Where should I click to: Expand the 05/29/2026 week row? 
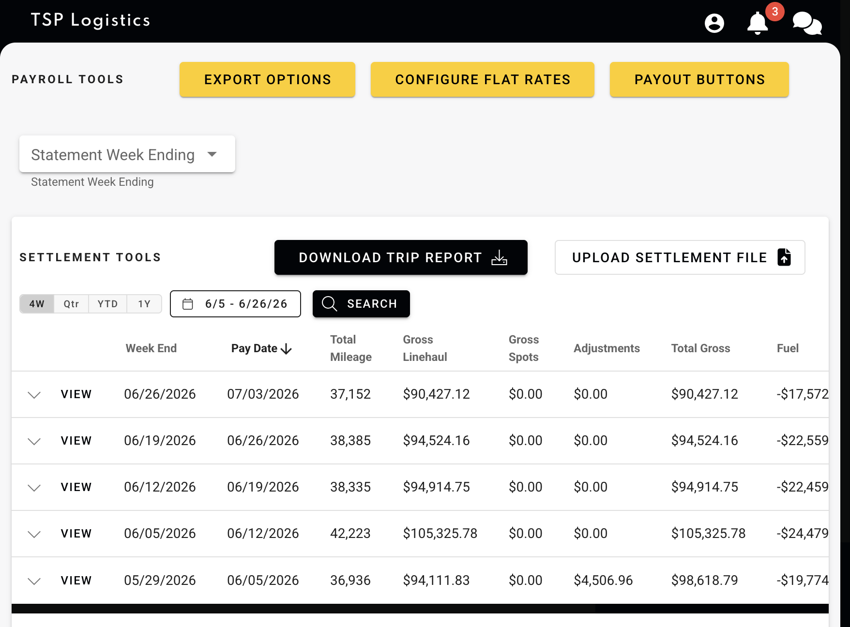point(34,581)
